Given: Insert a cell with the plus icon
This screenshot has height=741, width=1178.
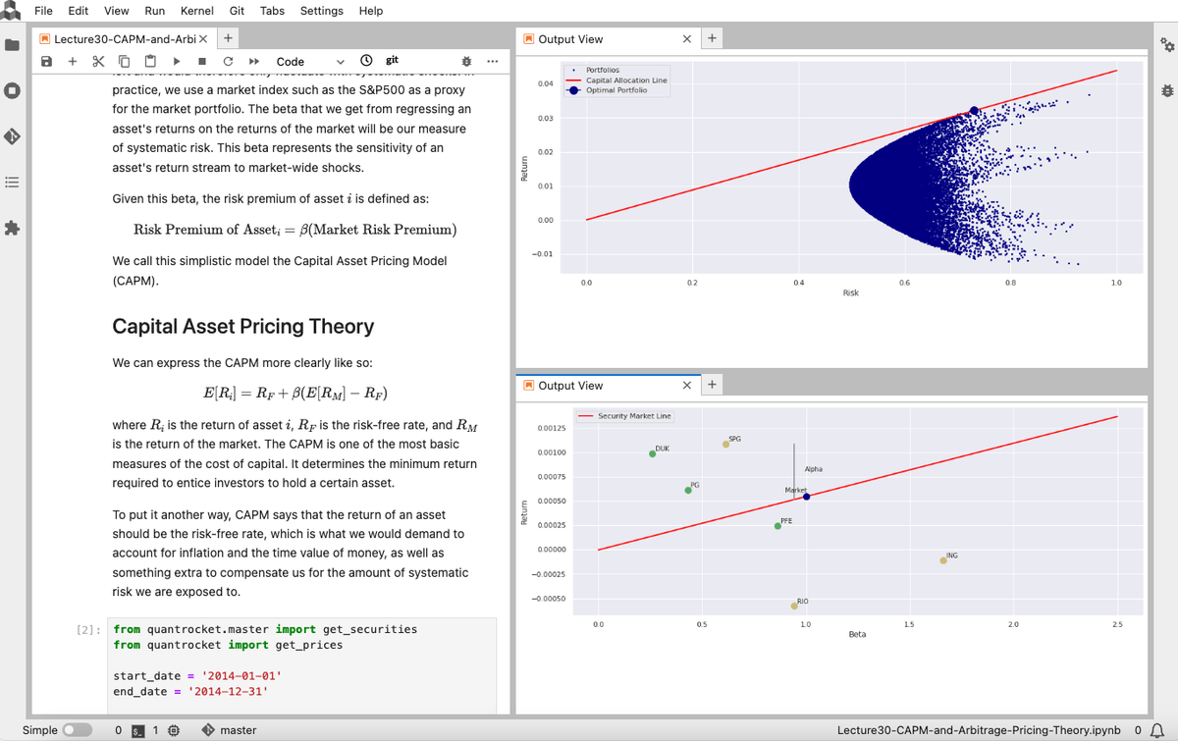Looking at the screenshot, I should [72, 61].
